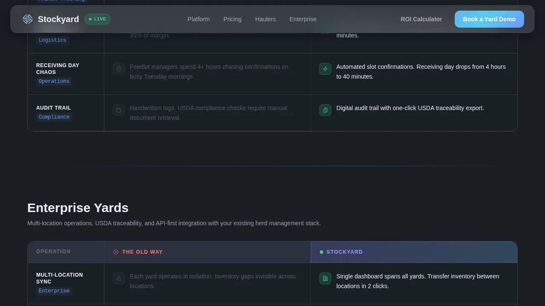Open the Haulers nav item

[265, 19]
